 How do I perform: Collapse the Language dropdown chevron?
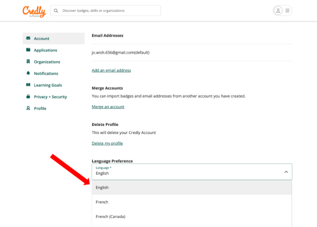coord(286,172)
